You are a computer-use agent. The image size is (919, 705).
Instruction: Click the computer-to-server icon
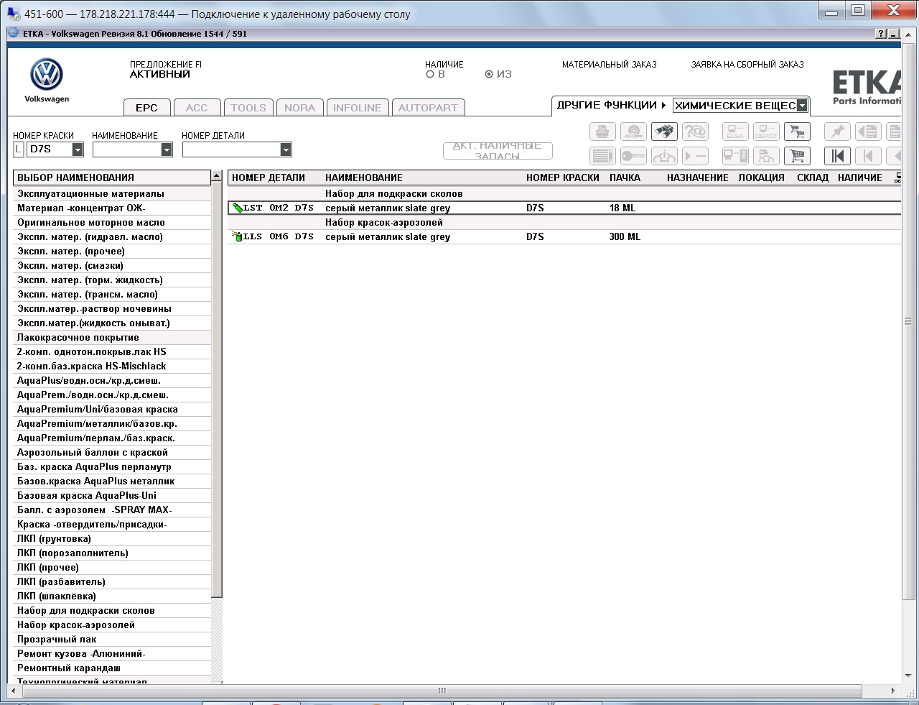735,156
